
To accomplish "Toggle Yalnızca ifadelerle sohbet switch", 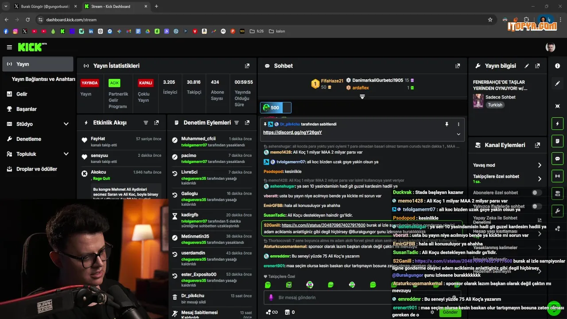I will [536, 206].
